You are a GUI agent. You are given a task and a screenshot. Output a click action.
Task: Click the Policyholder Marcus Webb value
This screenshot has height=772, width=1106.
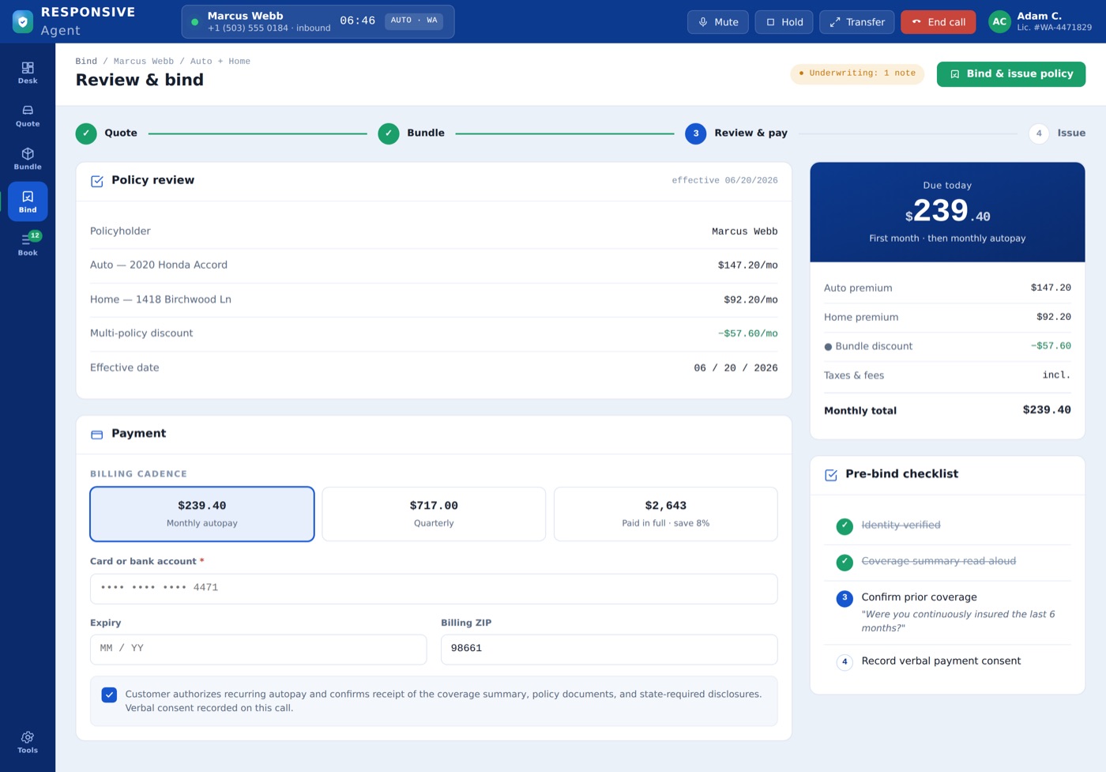[x=745, y=232]
